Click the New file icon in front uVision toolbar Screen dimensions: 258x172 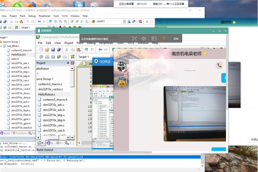[x=41, y=50]
